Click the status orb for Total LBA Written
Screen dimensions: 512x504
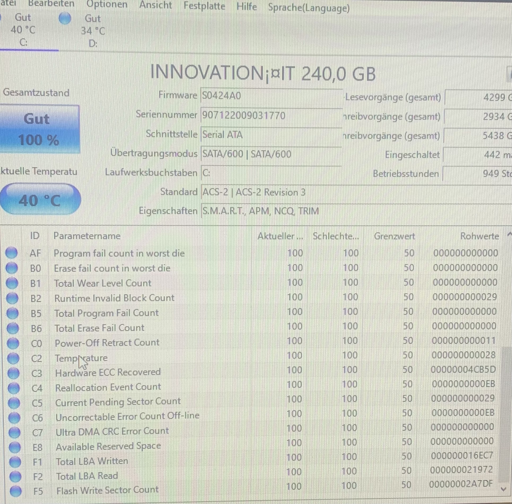(x=15, y=462)
